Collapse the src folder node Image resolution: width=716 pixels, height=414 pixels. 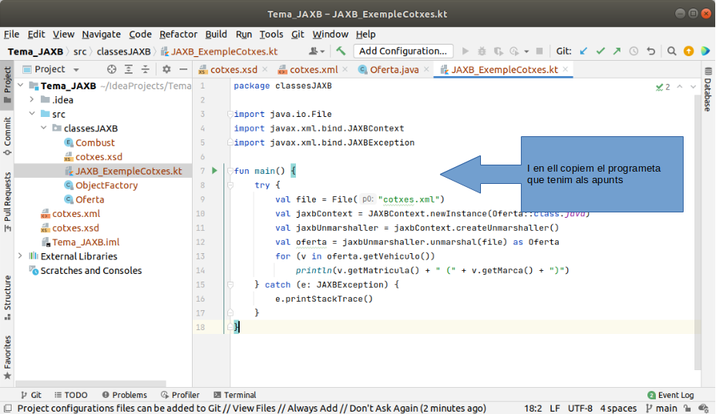point(32,114)
